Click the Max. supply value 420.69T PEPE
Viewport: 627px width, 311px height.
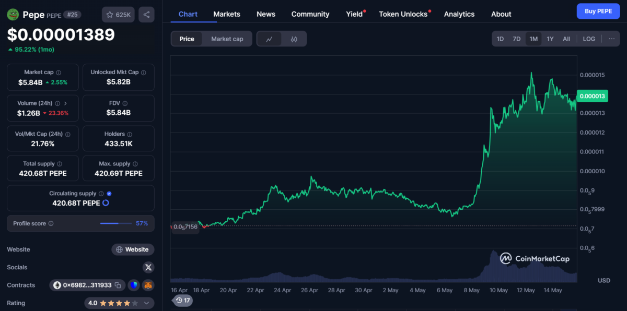pyautogui.click(x=119, y=173)
